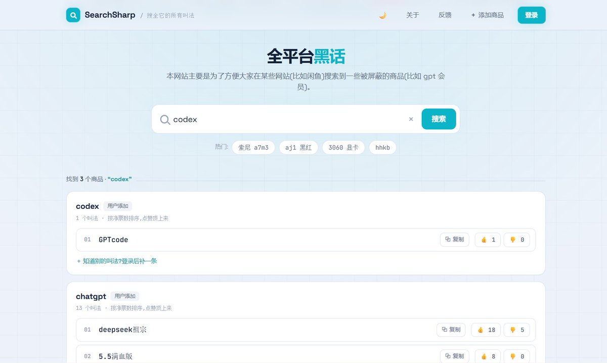Copy the GPTcode entry
The width and height of the screenshot is (607, 363).
click(x=455, y=240)
